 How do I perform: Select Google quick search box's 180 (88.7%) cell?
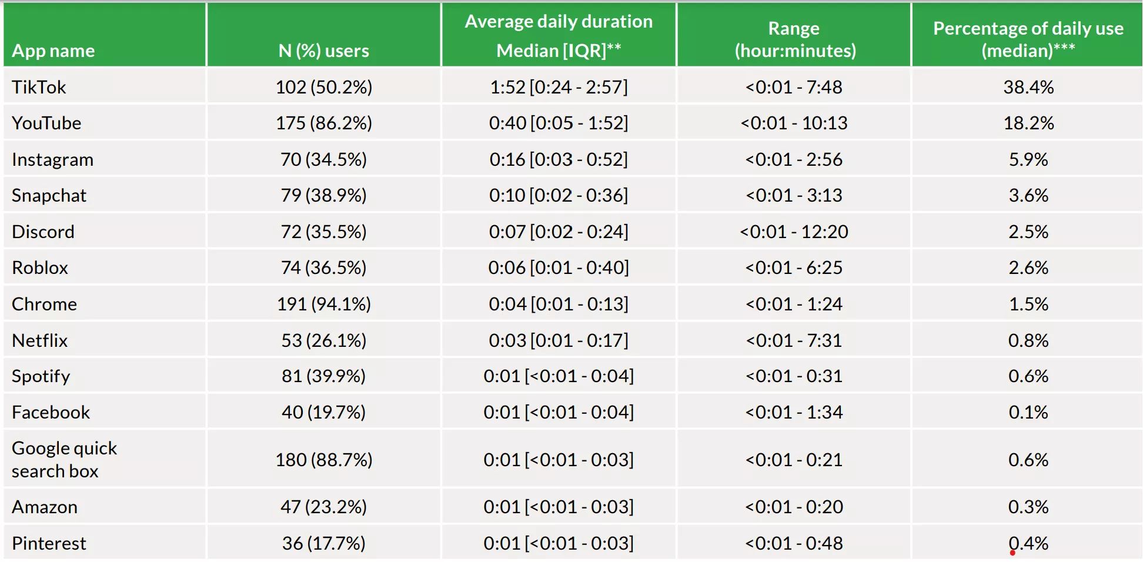click(323, 459)
